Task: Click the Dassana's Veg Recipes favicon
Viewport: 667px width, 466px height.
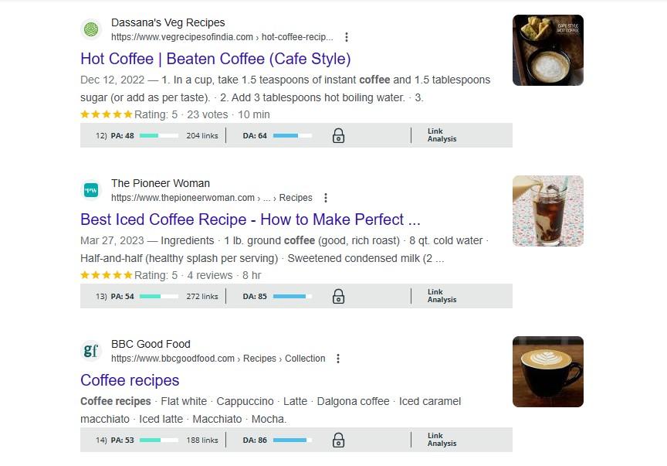Action: click(91, 29)
